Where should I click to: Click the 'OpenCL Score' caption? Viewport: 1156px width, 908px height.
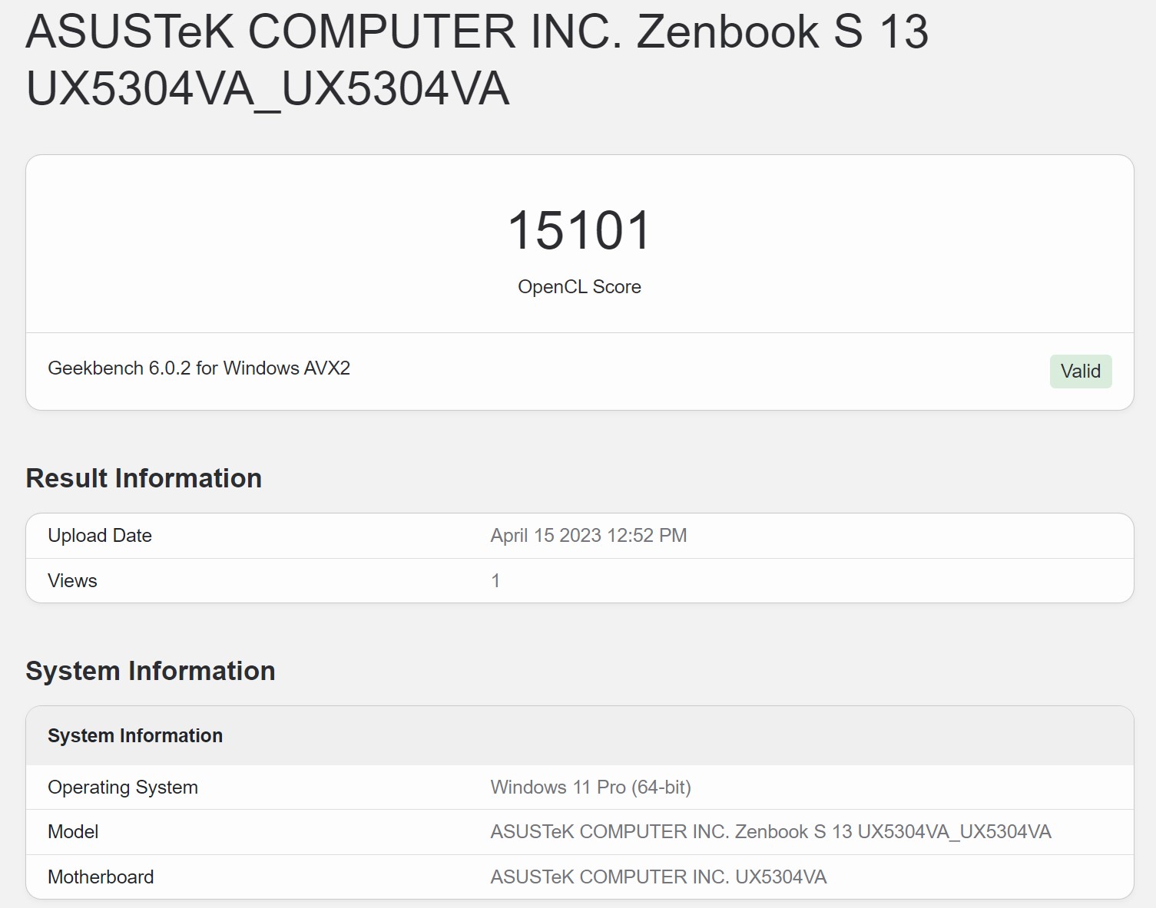coord(579,287)
